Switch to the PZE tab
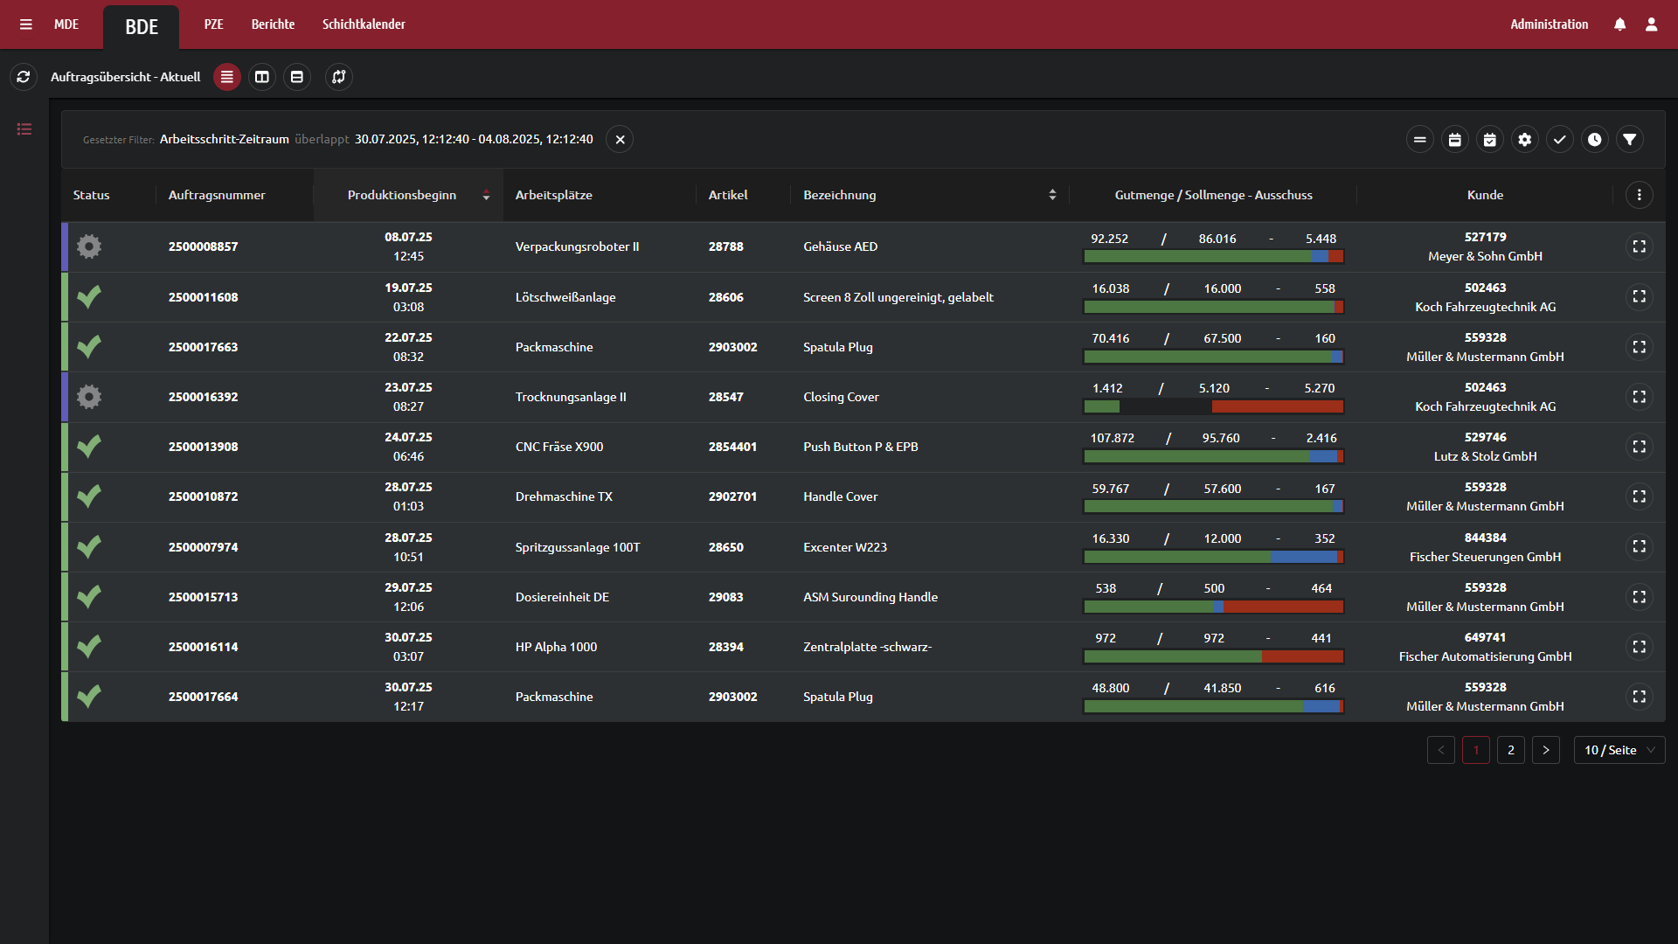The height and width of the screenshot is (944, 1678). coord(214,24)
